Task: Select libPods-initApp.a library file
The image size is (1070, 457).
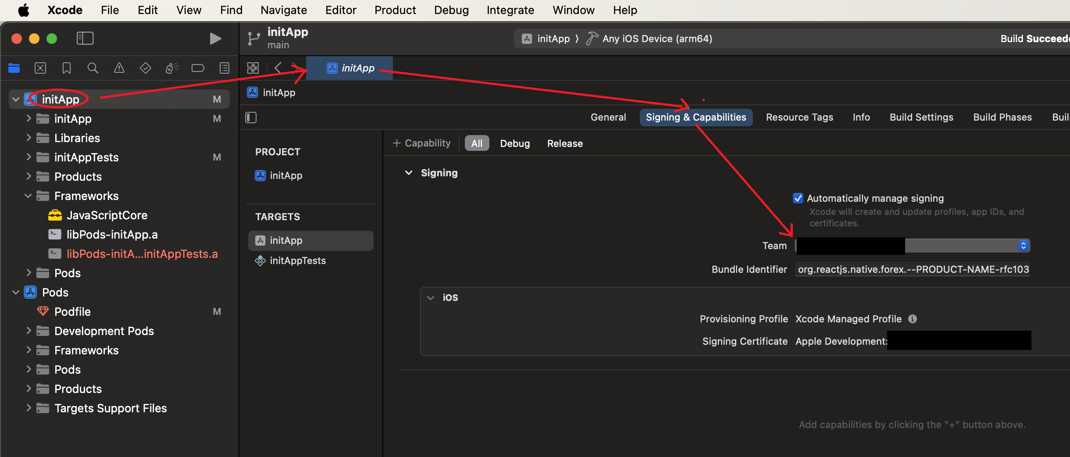Action: tap(112, 234)
